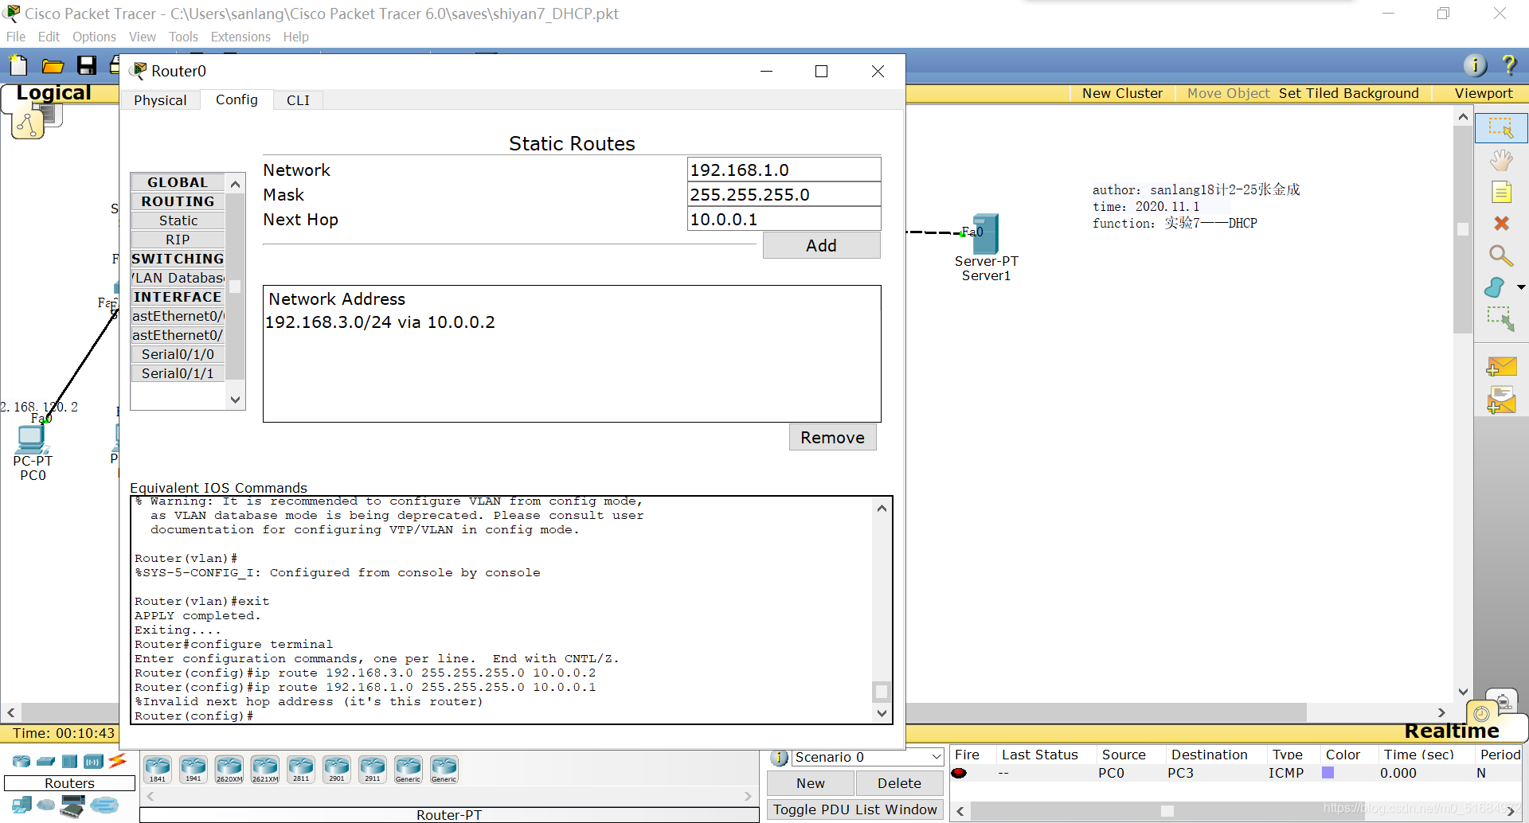Click the Network address input field

[784, 170]
